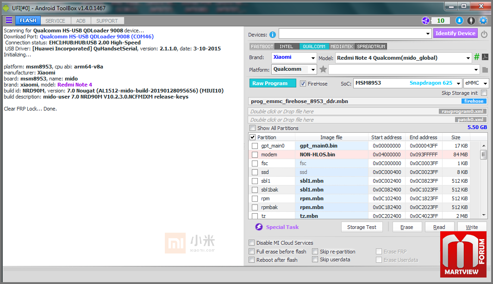Click the firehose file field
The image size is (493, 284).
click(x=368, y=101)
